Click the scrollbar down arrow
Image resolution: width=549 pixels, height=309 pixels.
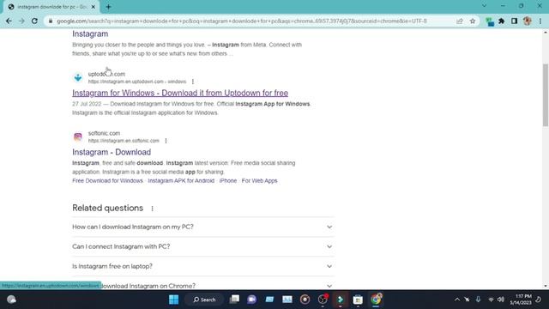[x=546, y=286]
